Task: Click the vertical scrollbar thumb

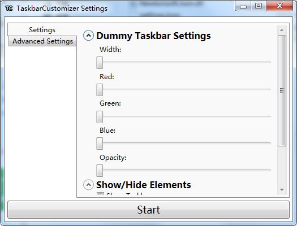Action: pyautogui.click(x=282, y=90)
